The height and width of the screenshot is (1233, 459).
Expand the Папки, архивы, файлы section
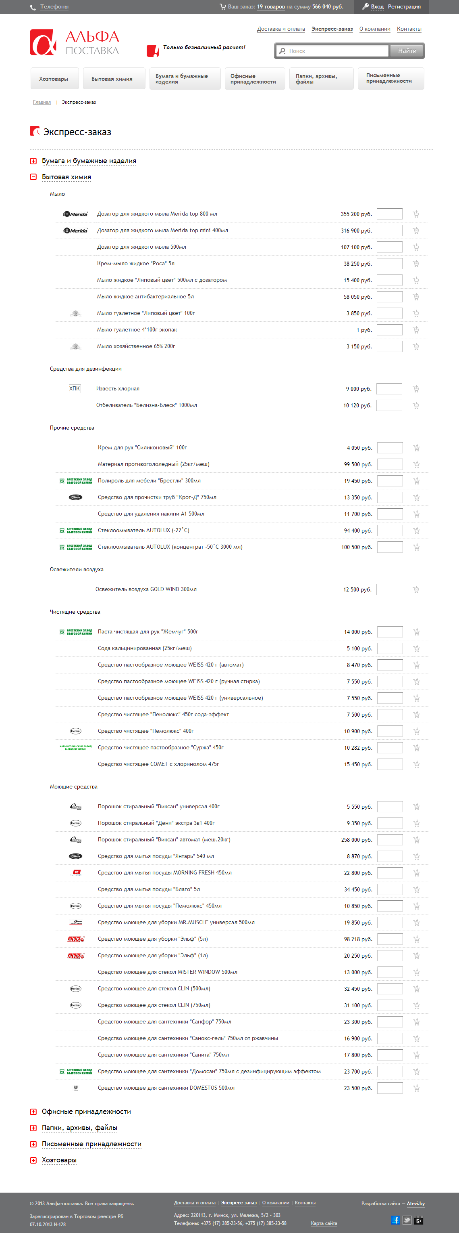tap(79, 1128)
